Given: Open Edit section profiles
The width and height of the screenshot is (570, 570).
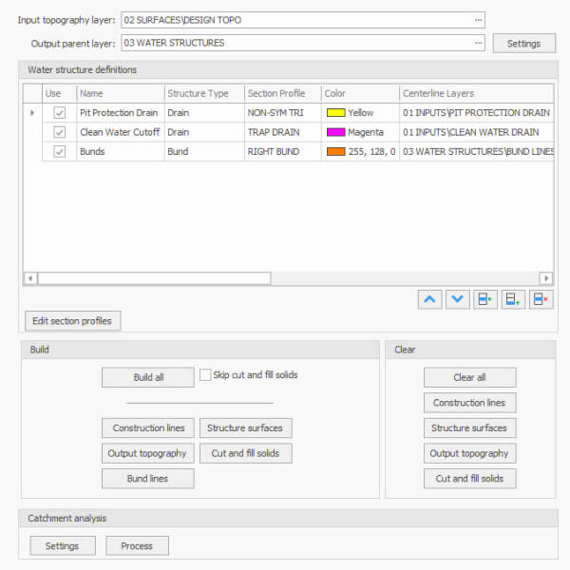Looking at the screenshot, I should point(73,321).
